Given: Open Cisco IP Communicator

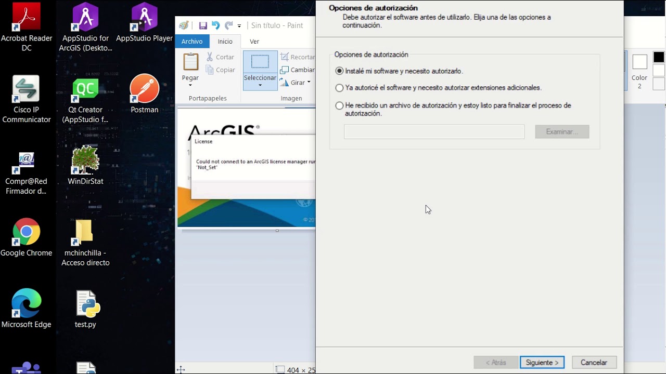Looking at the screenshot, I should (27, 99).
